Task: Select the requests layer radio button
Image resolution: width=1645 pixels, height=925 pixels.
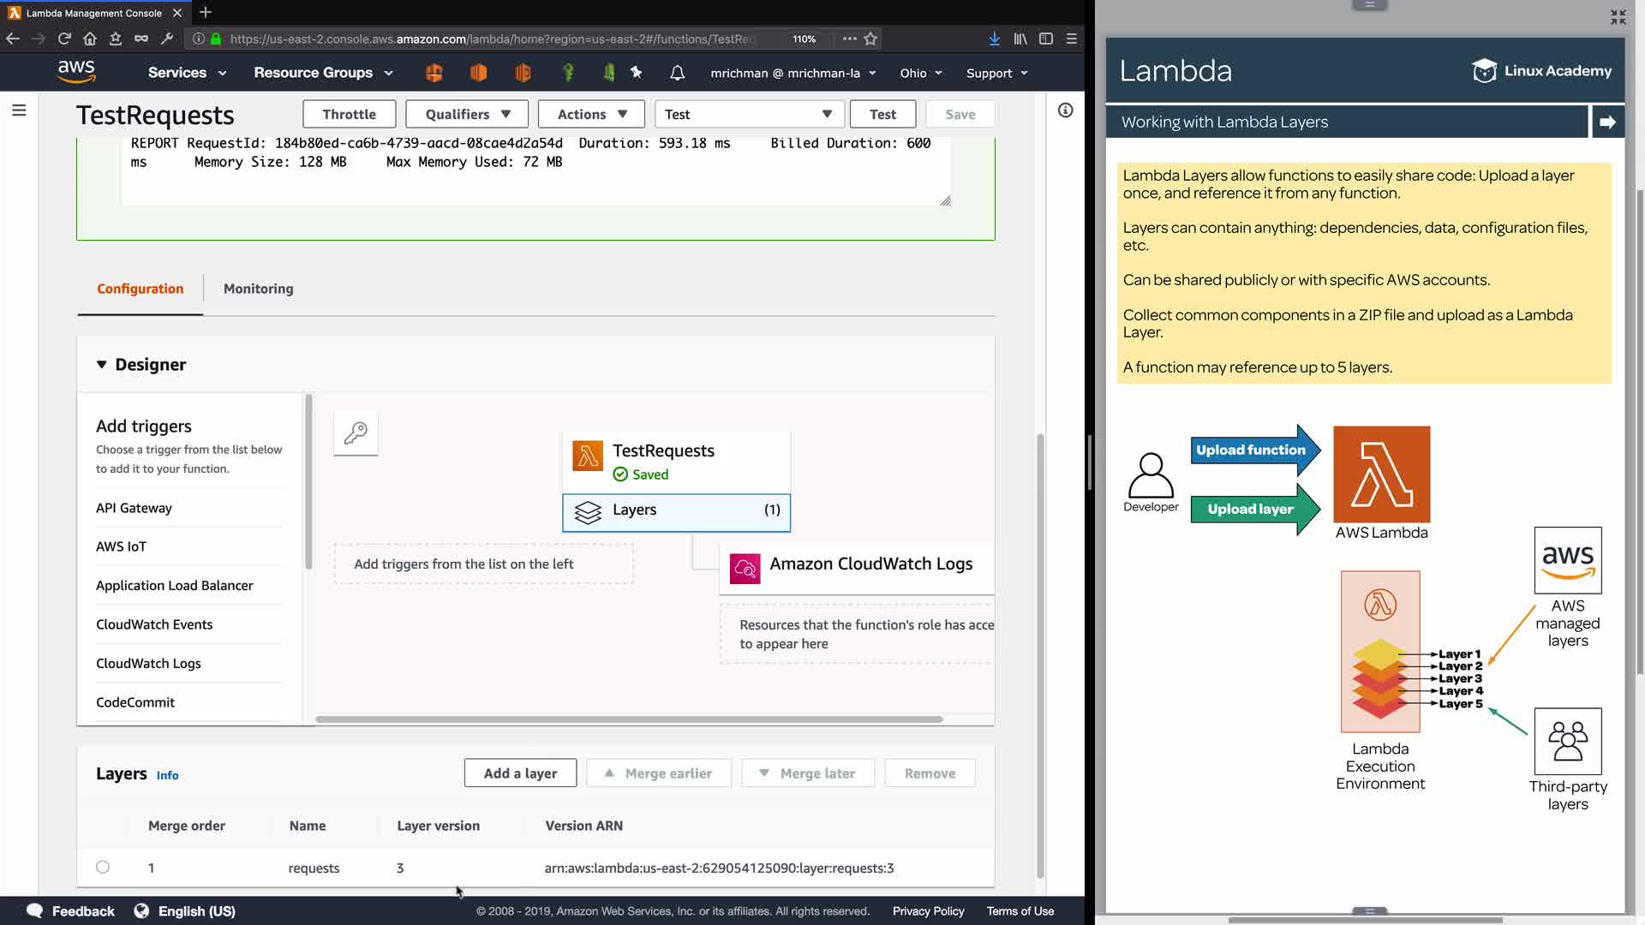Action: pos(103,867)
